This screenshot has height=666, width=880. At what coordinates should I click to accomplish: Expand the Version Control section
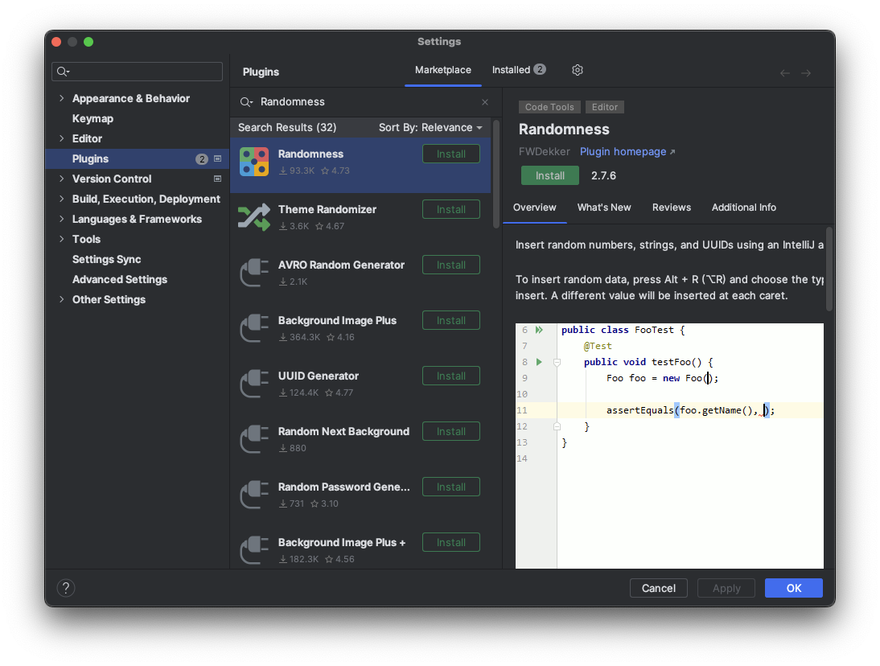(x=62, y=179)
